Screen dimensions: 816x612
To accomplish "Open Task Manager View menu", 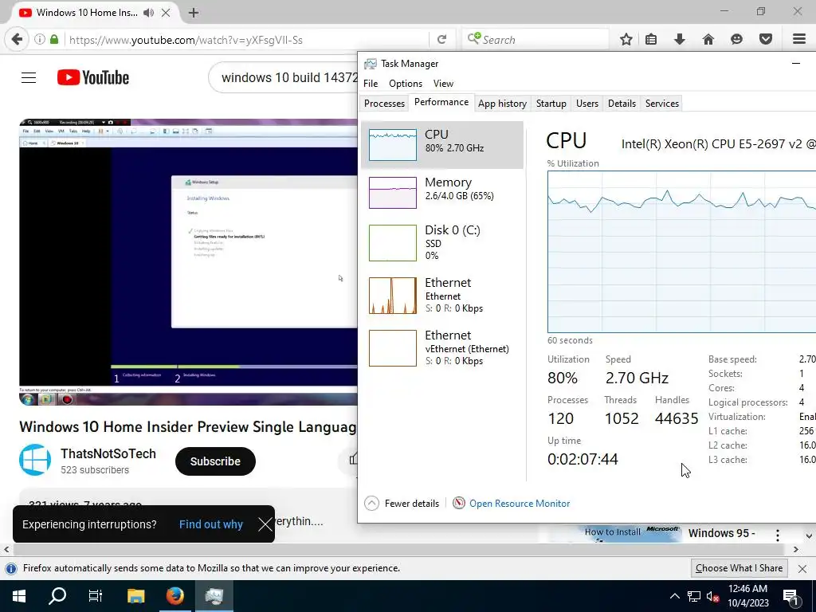I will (443, 83).
